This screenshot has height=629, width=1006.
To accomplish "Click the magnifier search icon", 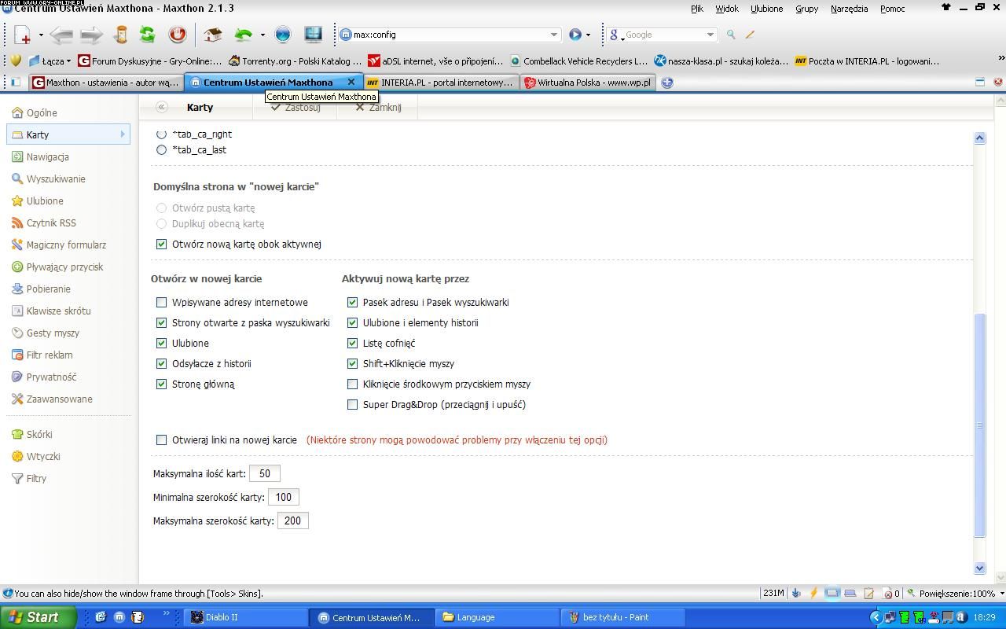I will [731, 35].
